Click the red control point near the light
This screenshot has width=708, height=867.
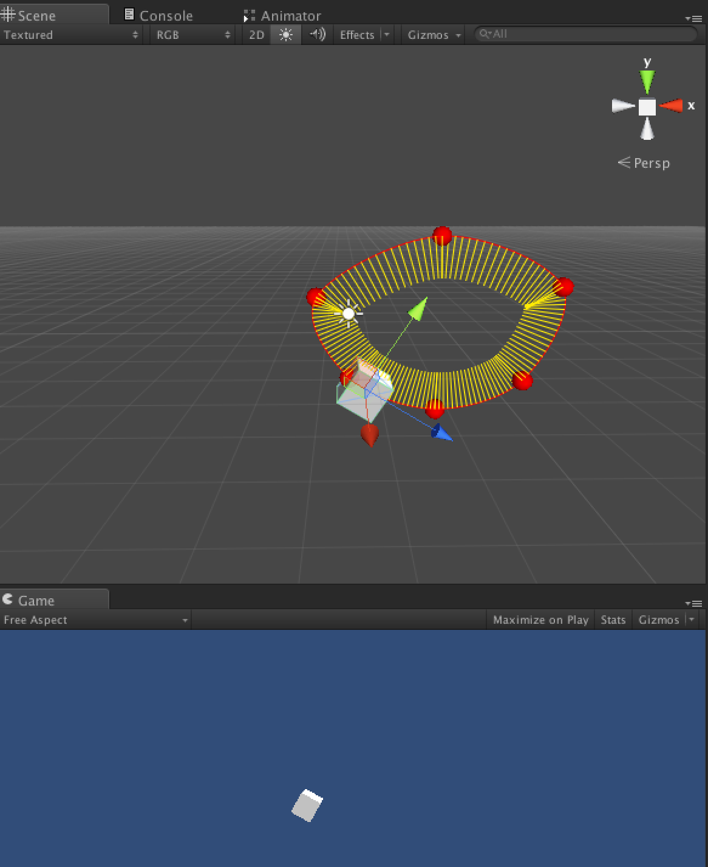316,297
